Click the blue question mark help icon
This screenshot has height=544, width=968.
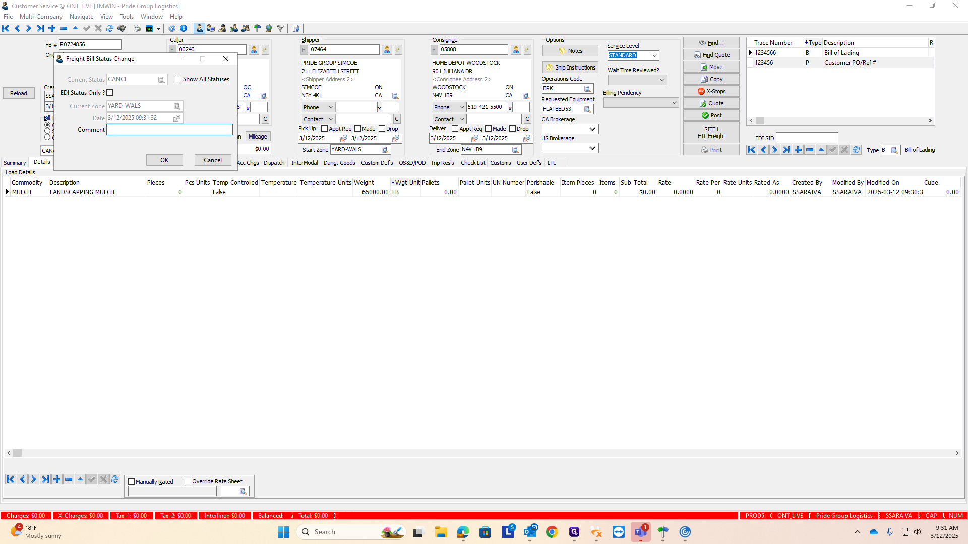click(172, 29)
